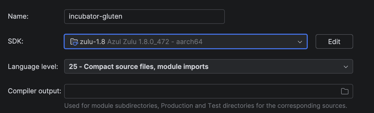Expand the Language level chevron arrow
374x113 pixels.
click(346, 67)
